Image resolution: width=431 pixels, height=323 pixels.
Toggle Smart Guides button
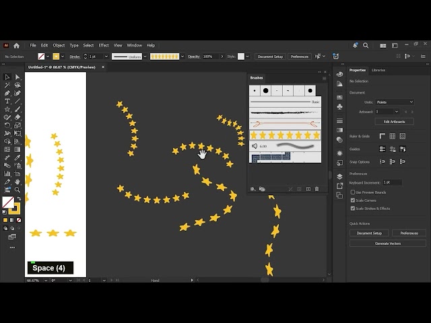coord(403,149)
